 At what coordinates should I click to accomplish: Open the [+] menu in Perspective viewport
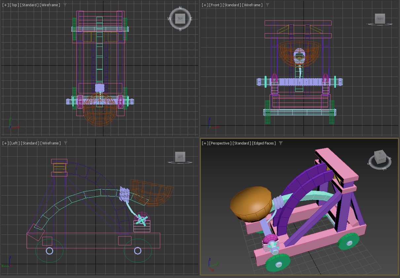[x=205, y=143]
